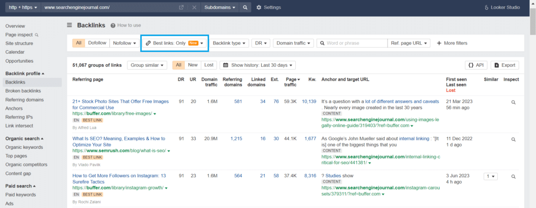
Task: Inspect the semrush.com what-is-seo backlink row
Action: [x=513, y=140]
